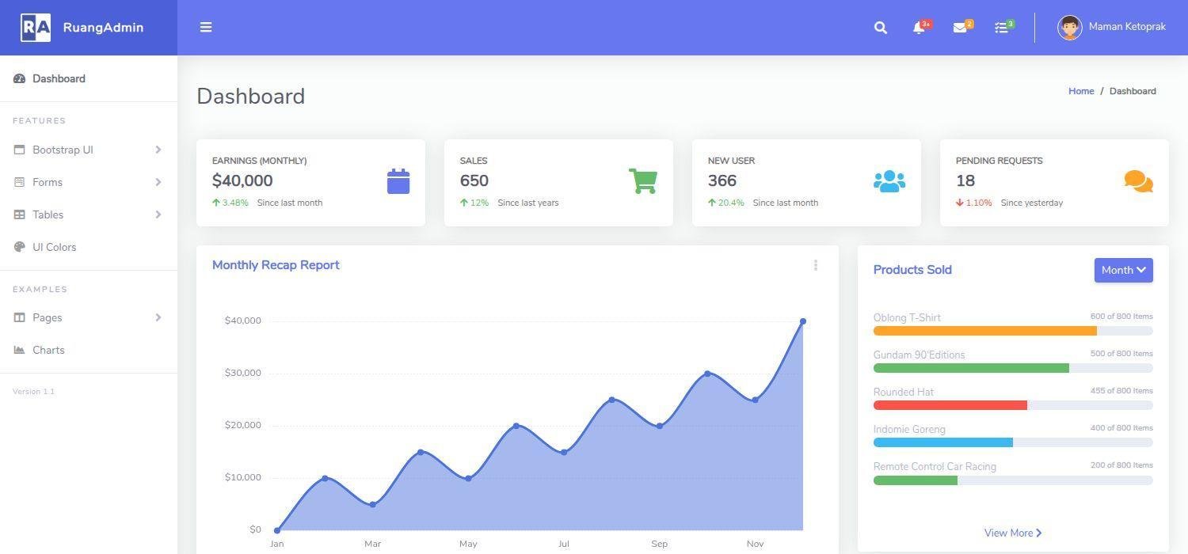Open notifications bell icon
The height and width of the screenshot is (554, 1188).
point(919,28)
